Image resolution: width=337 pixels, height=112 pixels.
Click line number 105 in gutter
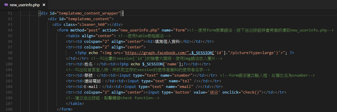click(9, 92)
